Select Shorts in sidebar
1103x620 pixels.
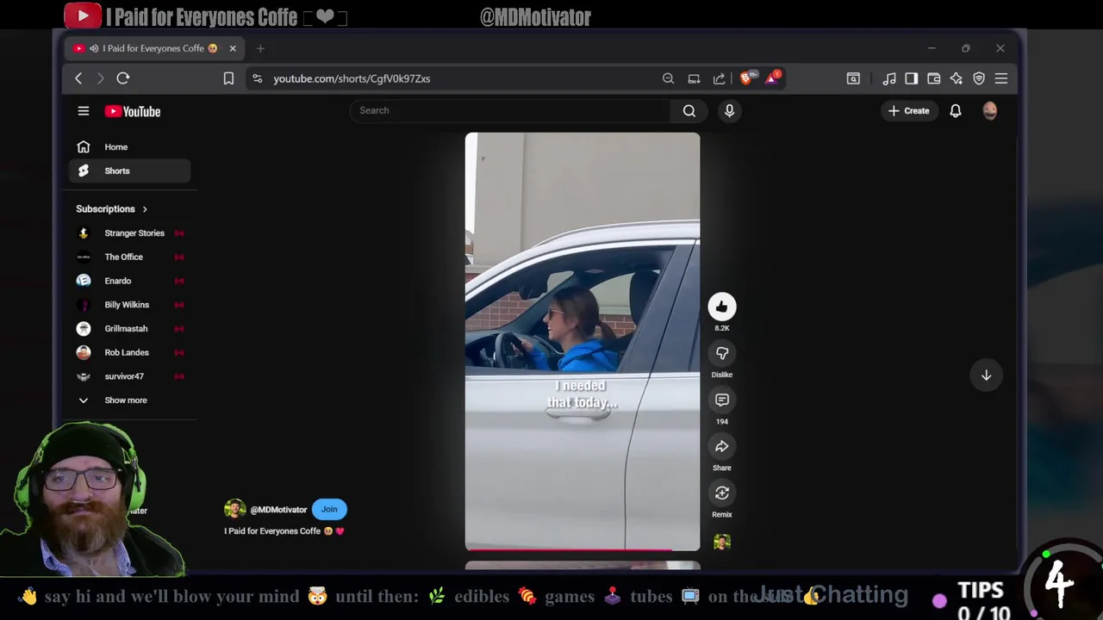click(x=130, y=170)
